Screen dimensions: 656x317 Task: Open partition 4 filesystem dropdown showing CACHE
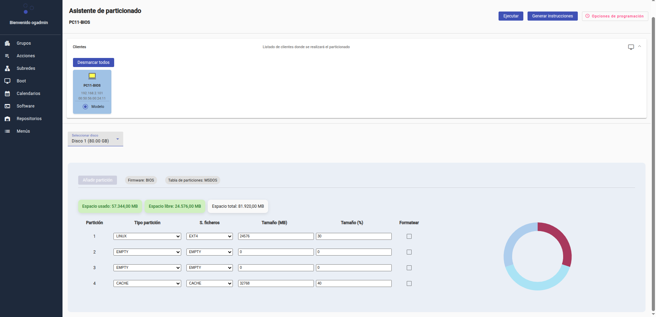click(x=209, y=283)
